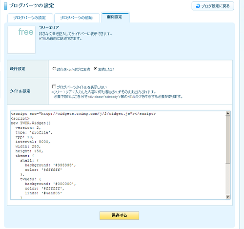Click the 'height: 450,' code line
Image resolution: width=244 pixels, height=229 pixels.
click(29, 151)
